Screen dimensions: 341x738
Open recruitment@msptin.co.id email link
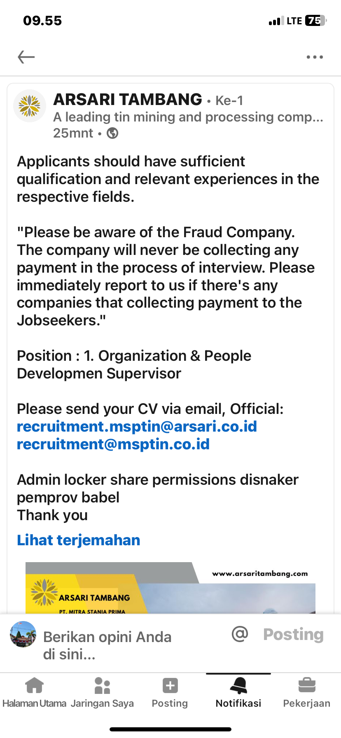[113, 444]
